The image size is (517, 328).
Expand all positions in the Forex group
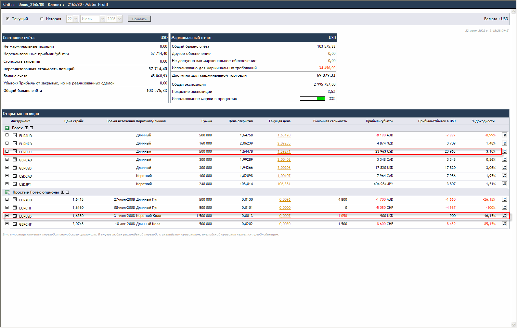27,128
